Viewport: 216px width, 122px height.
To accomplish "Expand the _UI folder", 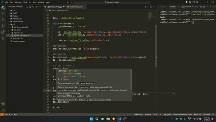I will coord(24,11).
